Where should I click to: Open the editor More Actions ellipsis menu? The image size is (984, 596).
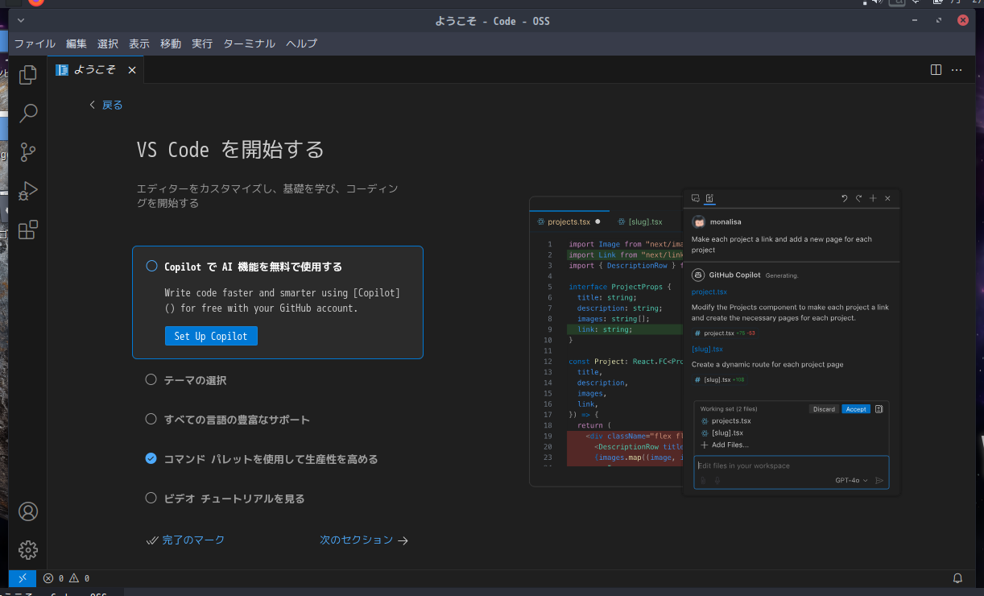click(957, 69)
